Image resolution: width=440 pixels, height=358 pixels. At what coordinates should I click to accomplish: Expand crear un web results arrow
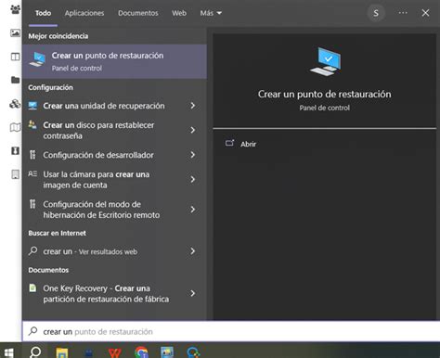(193, 251)
